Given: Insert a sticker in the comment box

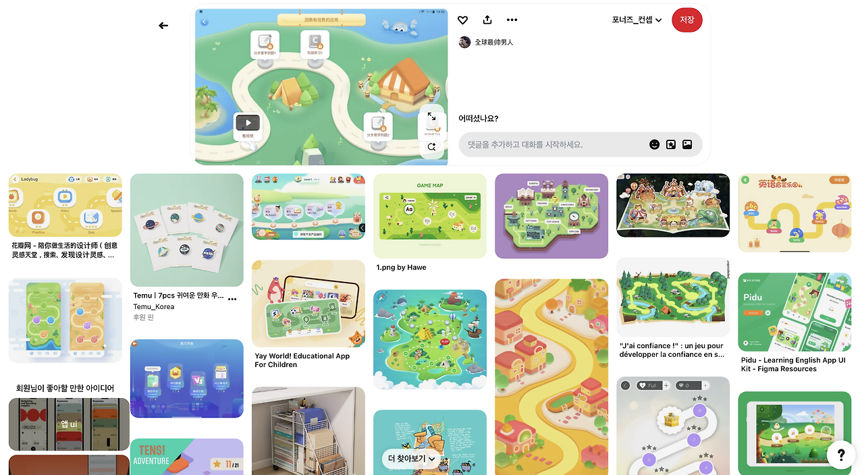Looking at the screenshot, I should coord(671,144).
